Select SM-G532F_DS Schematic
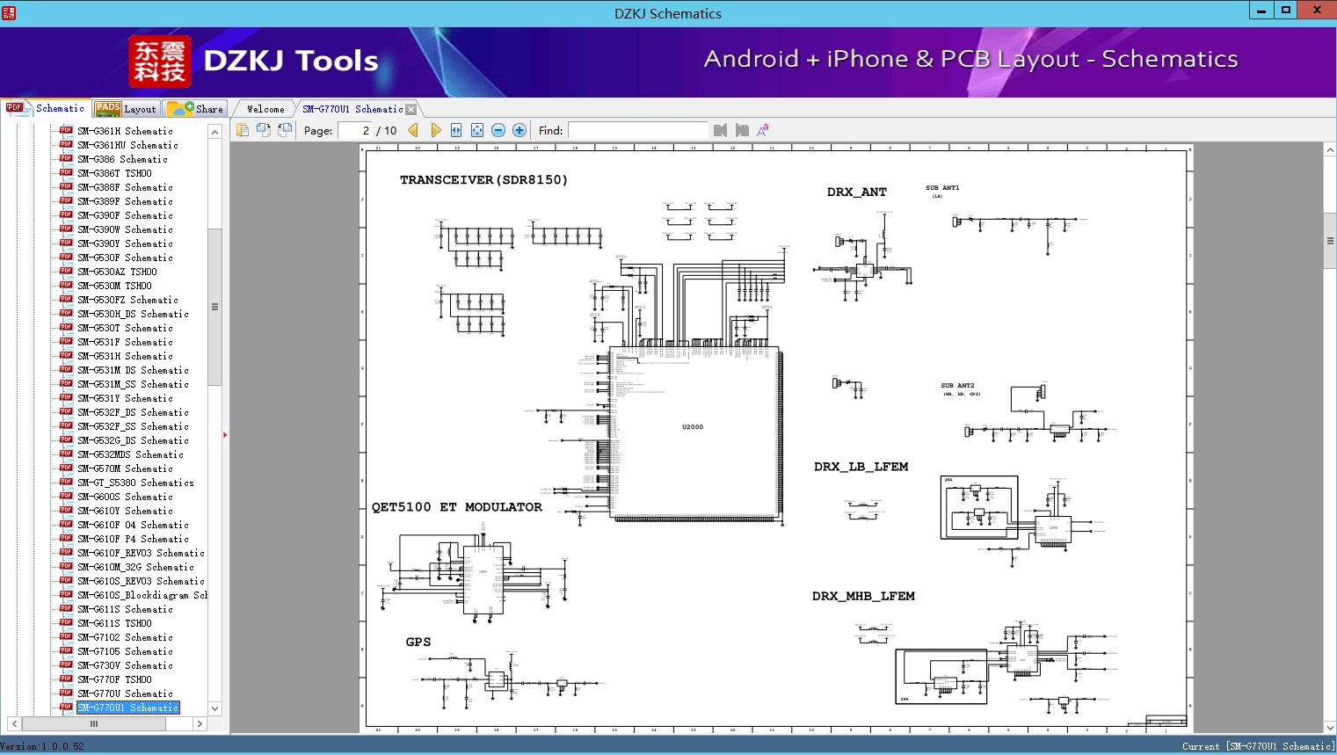 coord(133,412)
